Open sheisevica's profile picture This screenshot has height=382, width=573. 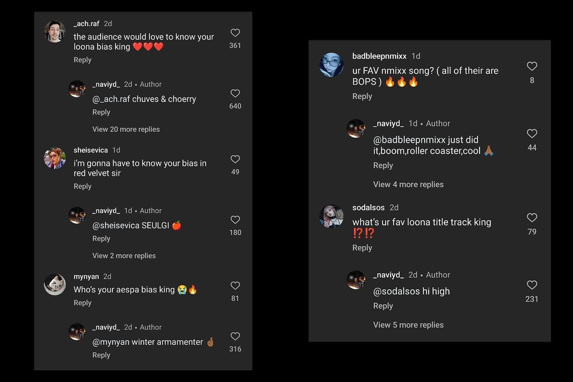coord(55,158)
